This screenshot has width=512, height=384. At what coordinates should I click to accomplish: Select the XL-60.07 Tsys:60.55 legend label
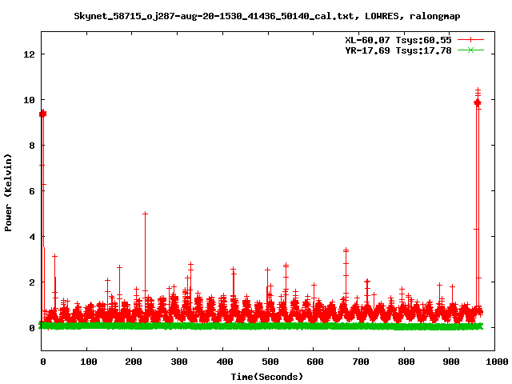398,40
